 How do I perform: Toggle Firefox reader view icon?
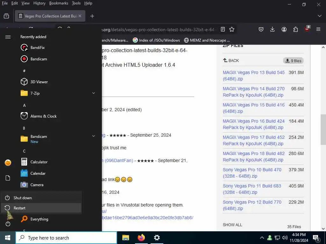(x=223, y=29)
